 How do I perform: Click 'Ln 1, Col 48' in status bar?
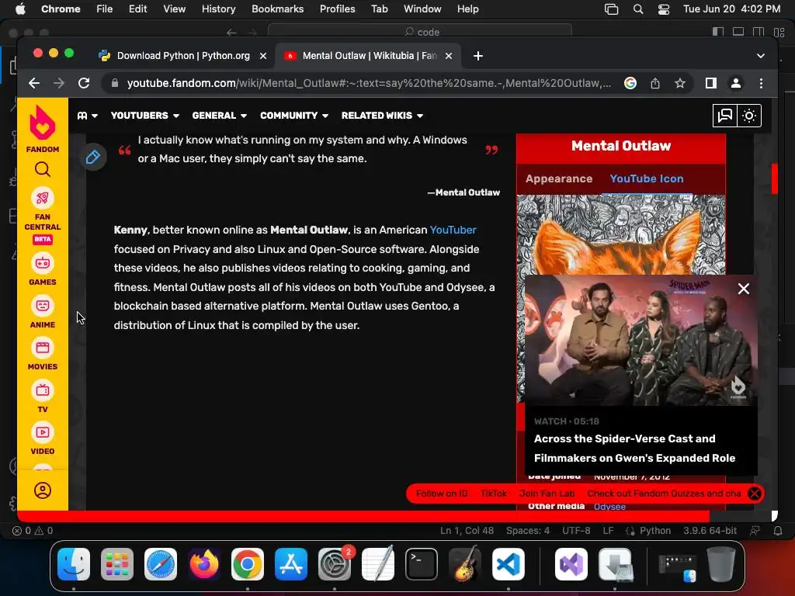click(467, 531)
